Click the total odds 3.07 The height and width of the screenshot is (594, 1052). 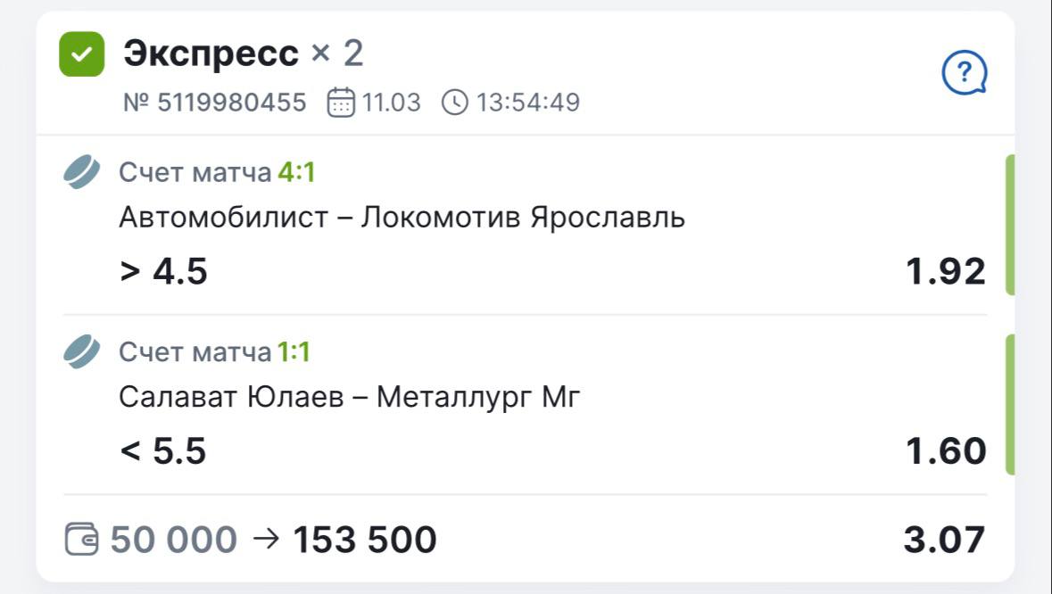[x=944, y=540]
